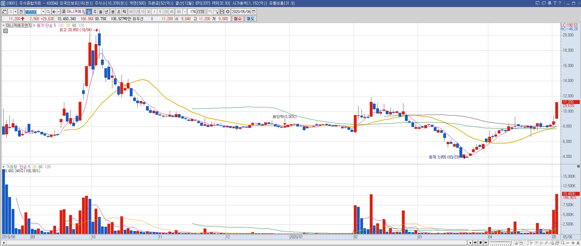The width and height of the screenshot is (581, 246).
Task: Toggle the 전 (all) button
Action: click(21, 12)
